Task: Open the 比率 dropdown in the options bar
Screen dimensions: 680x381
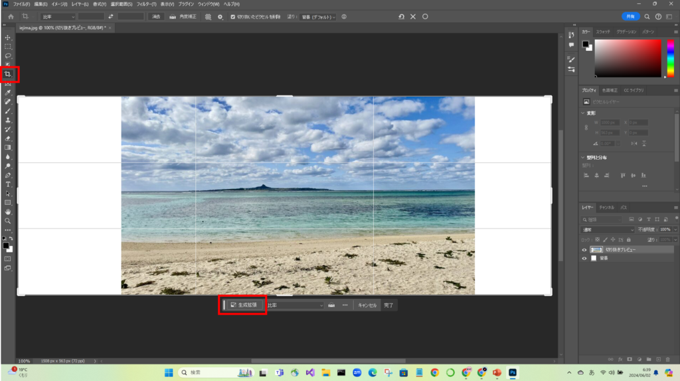Action: point(58,17)
